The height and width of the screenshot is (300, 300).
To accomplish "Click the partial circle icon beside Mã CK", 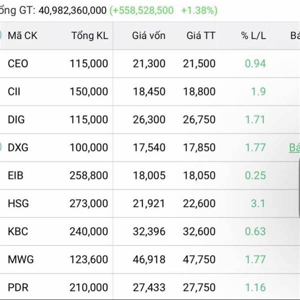I will [1, 35].
